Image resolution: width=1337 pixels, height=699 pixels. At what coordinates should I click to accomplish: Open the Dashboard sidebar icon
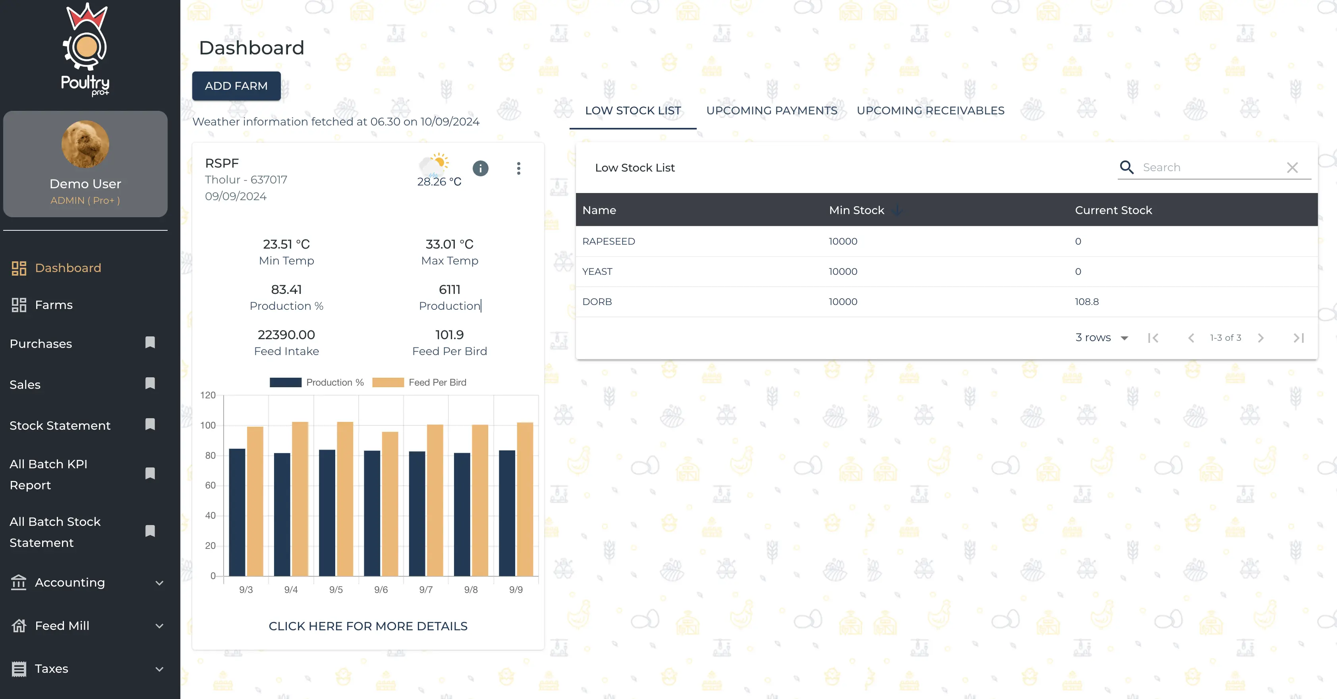tap(19, 268)
